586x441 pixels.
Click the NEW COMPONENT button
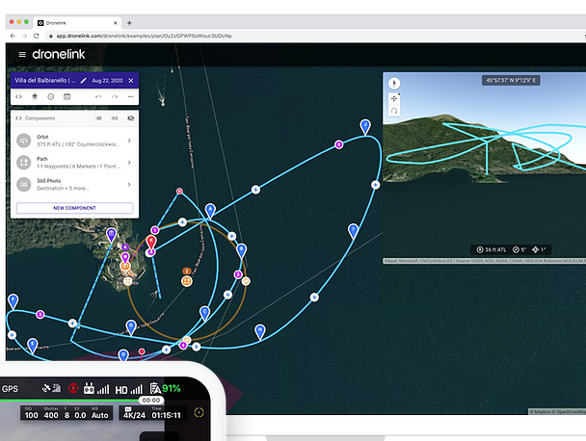click(75, 208)
